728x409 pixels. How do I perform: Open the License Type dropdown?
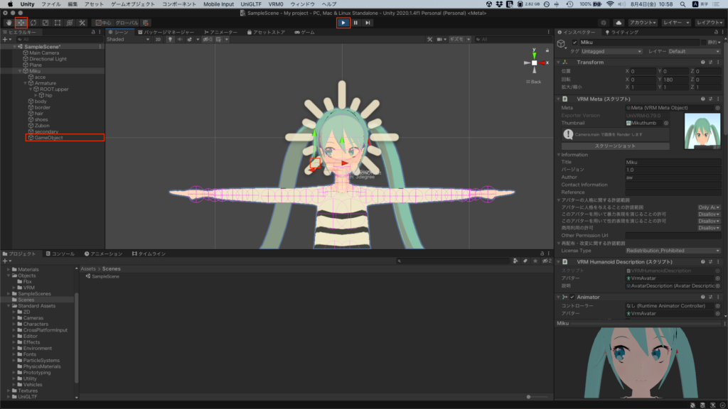(673, 251)
